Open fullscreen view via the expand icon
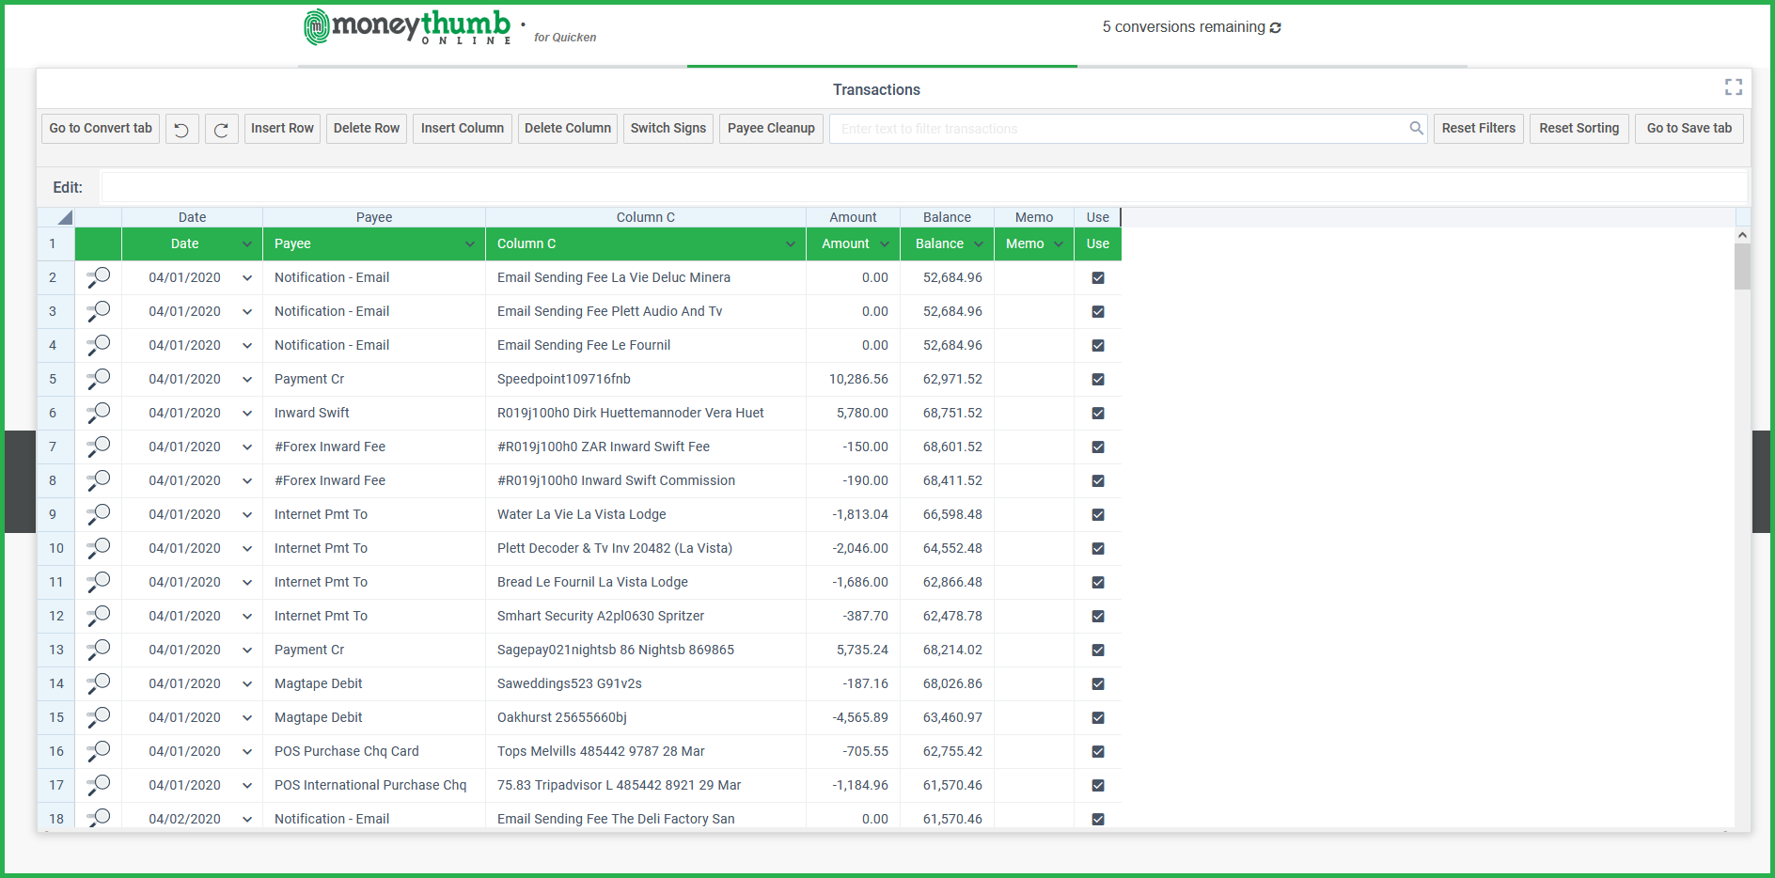Image resolution: width=1775 pixels, height=878 pixels. pos(1734,87)
